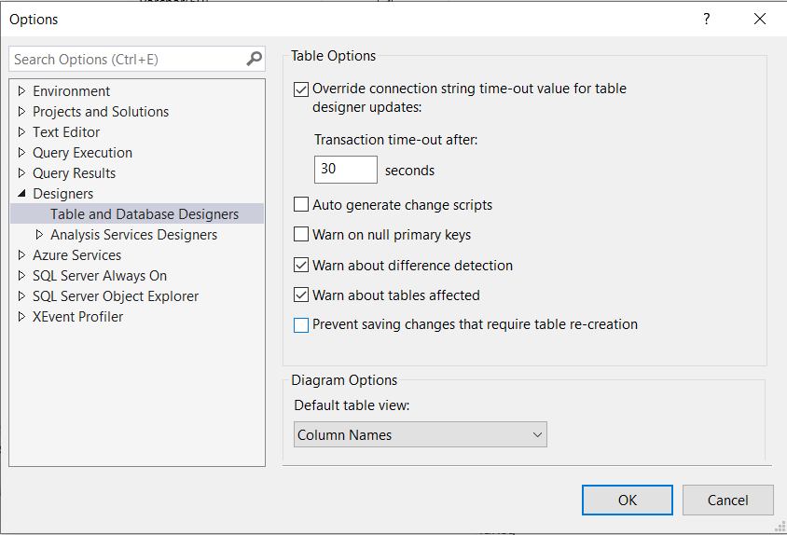787x535 pixels.
Task: Expand Analysis Services Designers node
Action: tap(39, 235)
